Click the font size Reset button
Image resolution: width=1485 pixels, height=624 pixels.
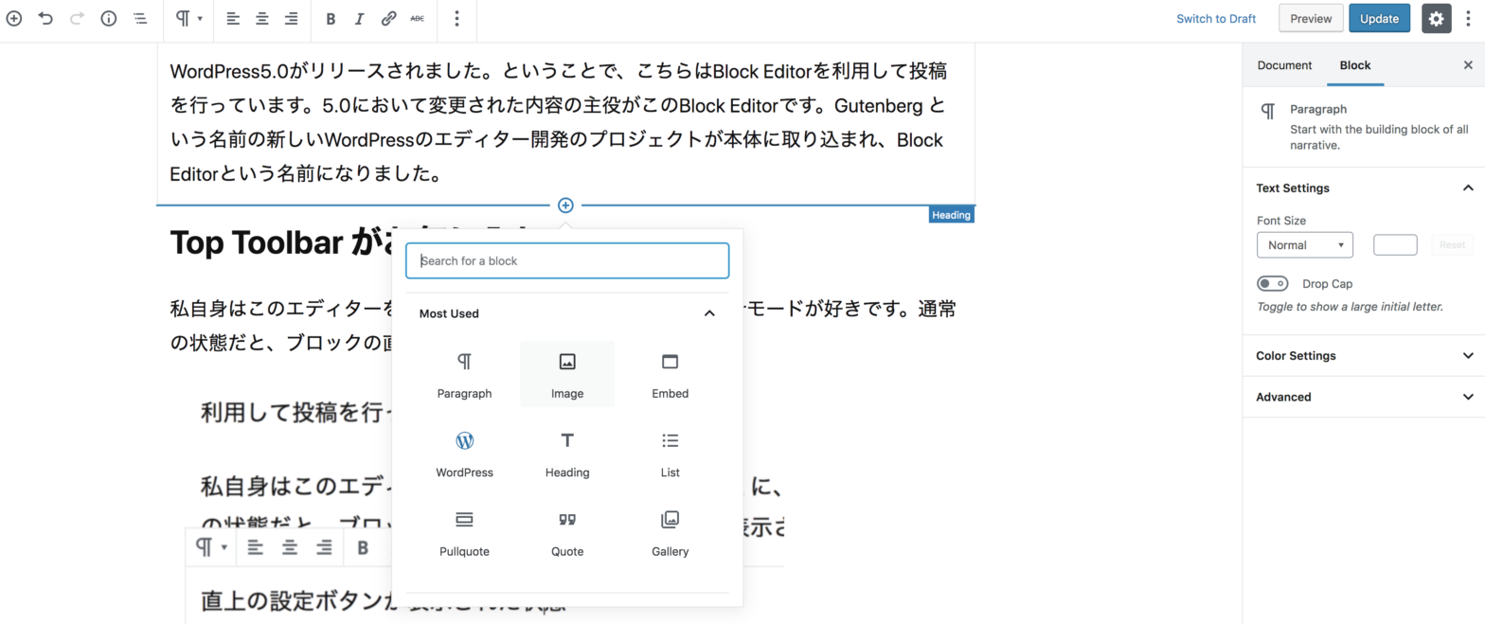coord(1452,245)
